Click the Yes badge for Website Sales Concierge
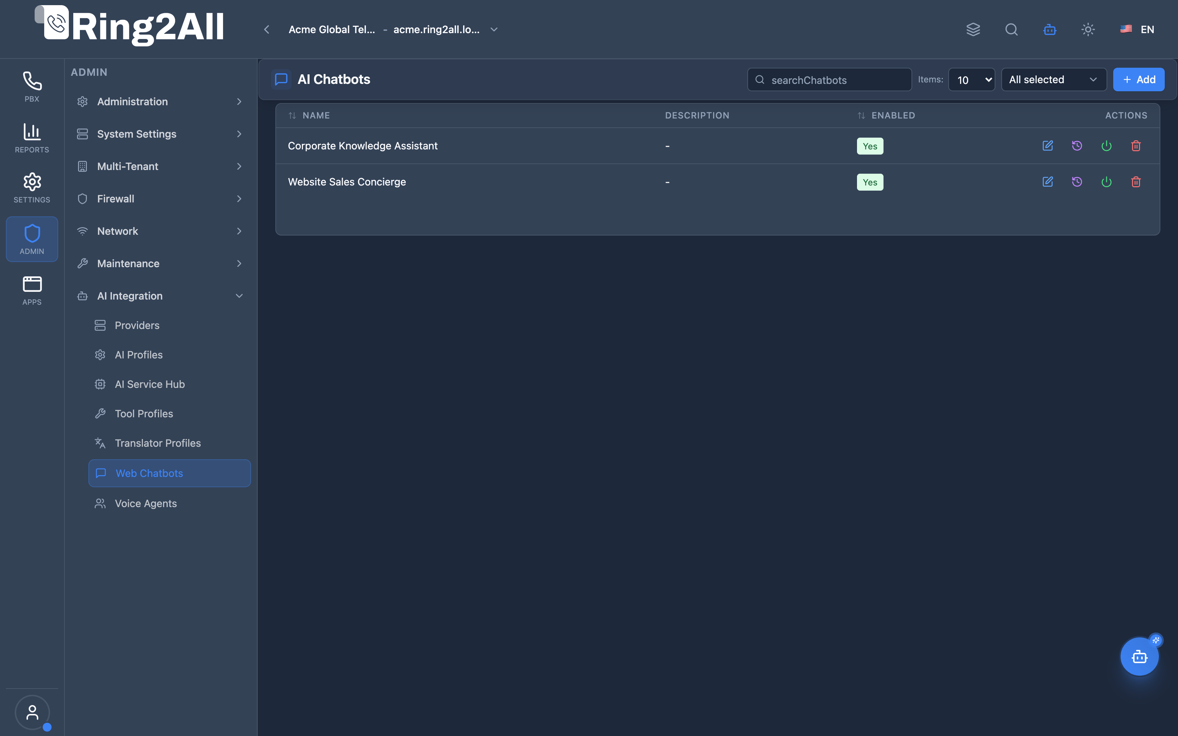The image size is (1178, 736). (x=870, y=182)
